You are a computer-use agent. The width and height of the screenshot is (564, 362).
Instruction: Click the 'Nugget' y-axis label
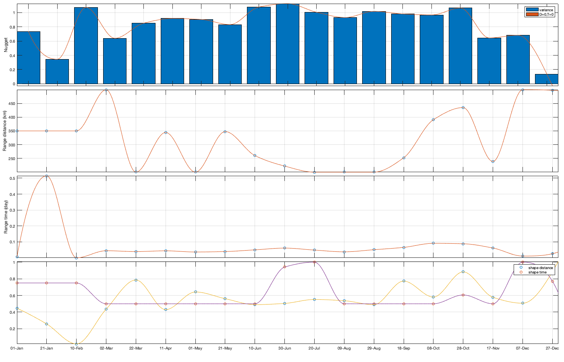(x=6, y=45)
